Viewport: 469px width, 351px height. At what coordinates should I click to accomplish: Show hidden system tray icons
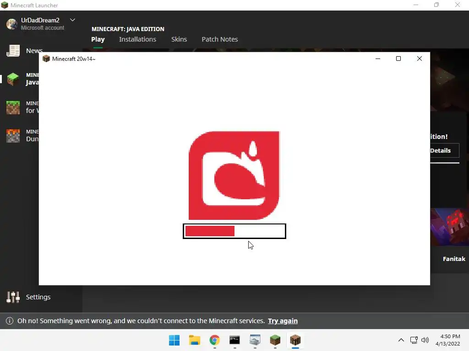click(401, 340)
